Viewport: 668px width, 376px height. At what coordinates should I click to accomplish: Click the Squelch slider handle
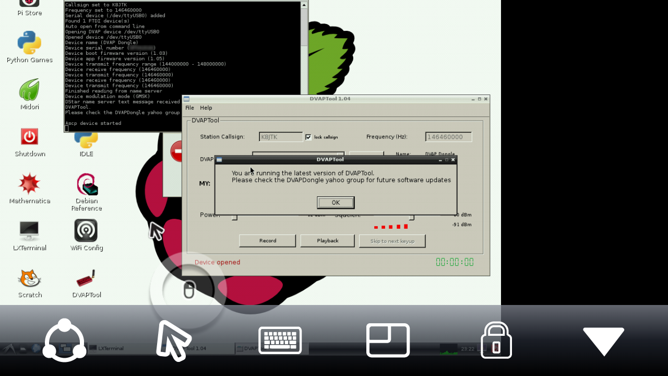pos(412,217)
